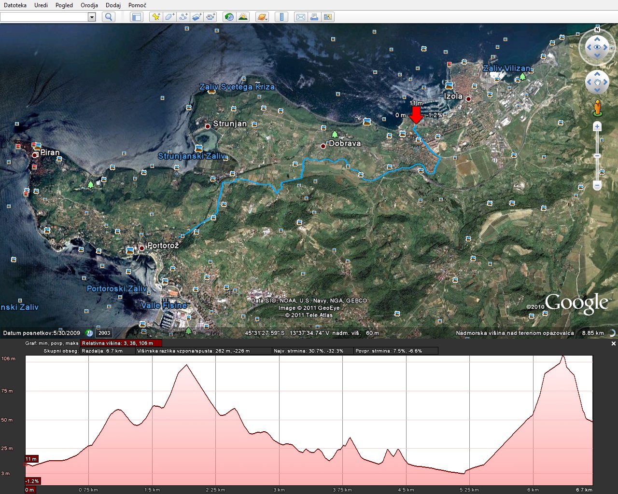Open the Orodja menu

pos(89,5)
